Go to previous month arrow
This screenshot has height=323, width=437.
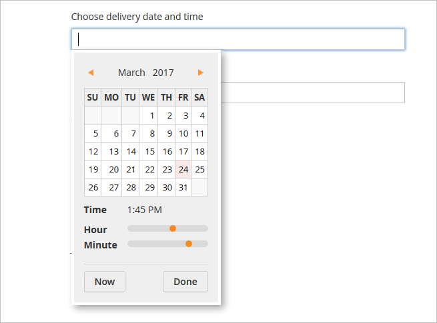click(x=91, y=73)
